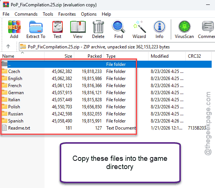Open the File menu
Screen dimensions: 215x188
click(x=6, y=14)
